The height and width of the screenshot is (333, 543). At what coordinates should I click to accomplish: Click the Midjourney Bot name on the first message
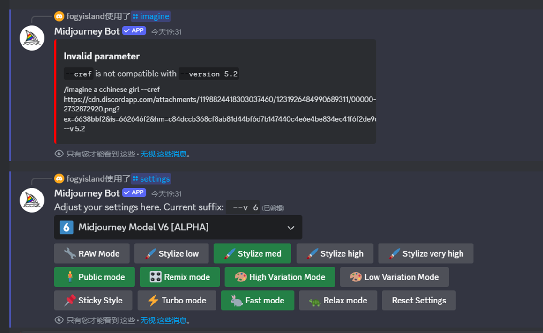87,31
